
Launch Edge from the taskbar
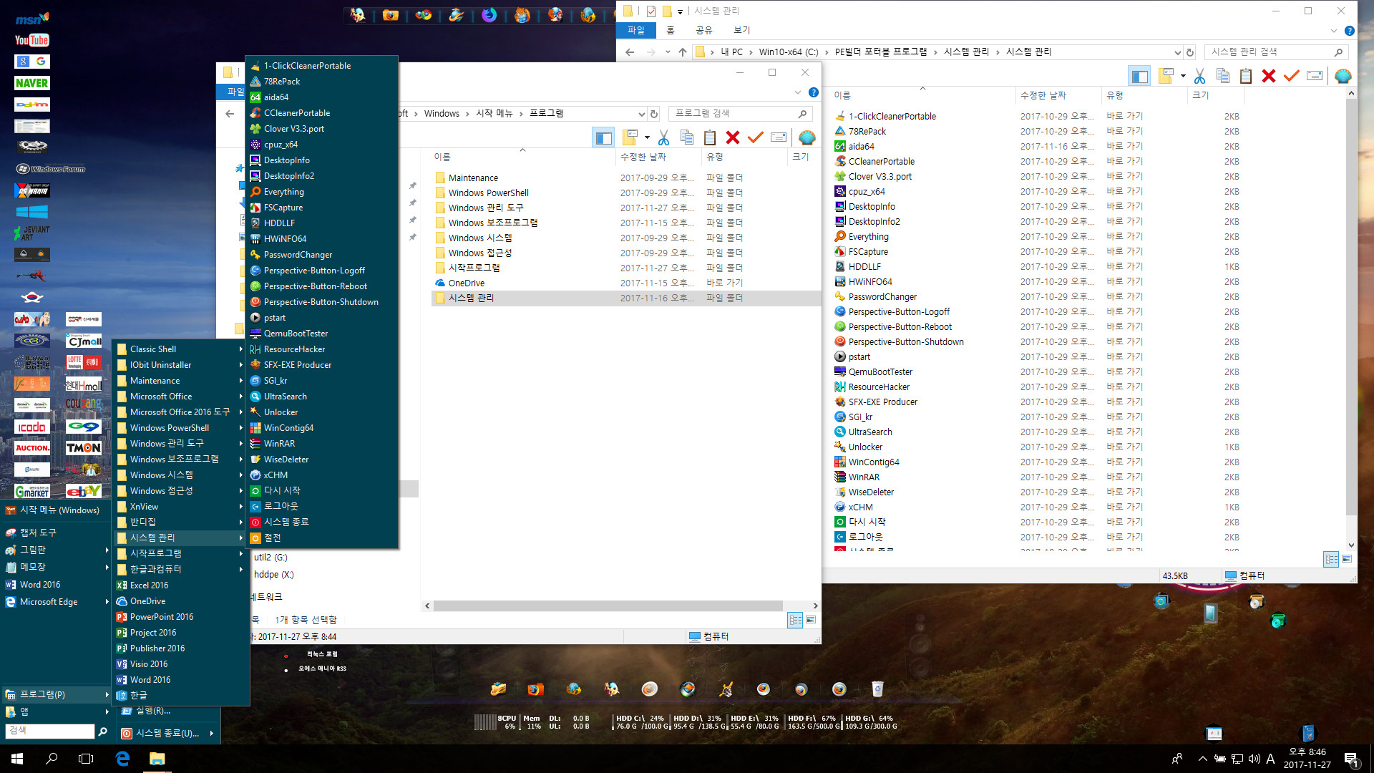point(122,759)
